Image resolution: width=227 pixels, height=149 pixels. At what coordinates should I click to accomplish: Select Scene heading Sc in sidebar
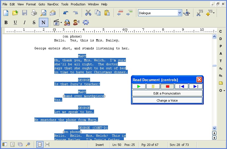[x=220, y=68]
